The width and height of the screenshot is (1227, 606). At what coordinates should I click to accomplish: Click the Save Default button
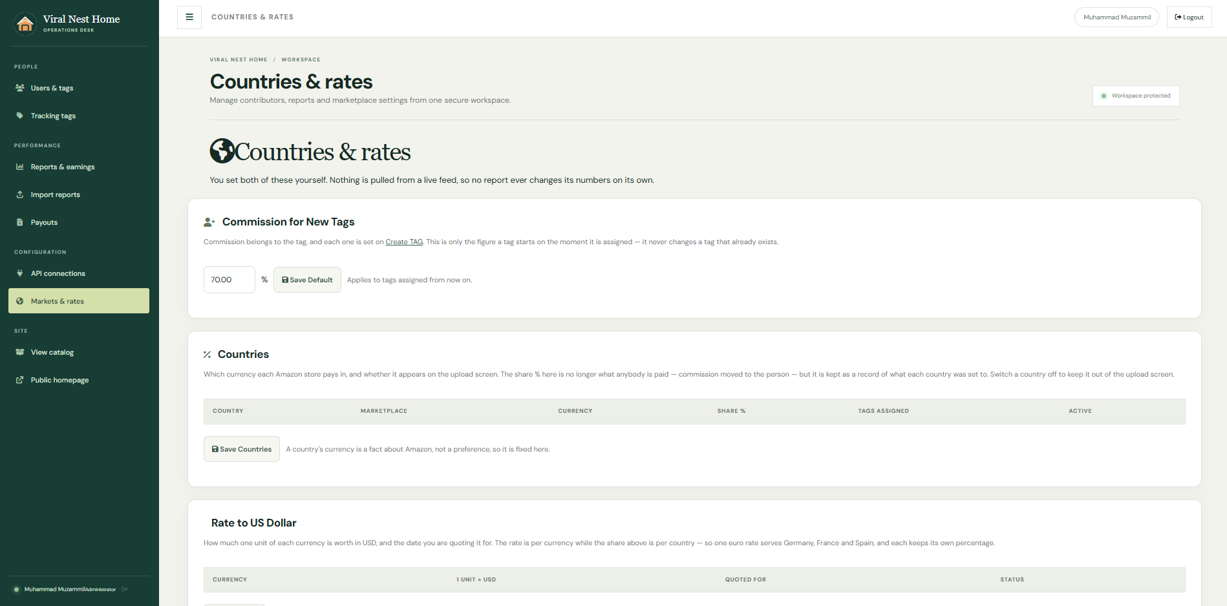click(307, 280)
